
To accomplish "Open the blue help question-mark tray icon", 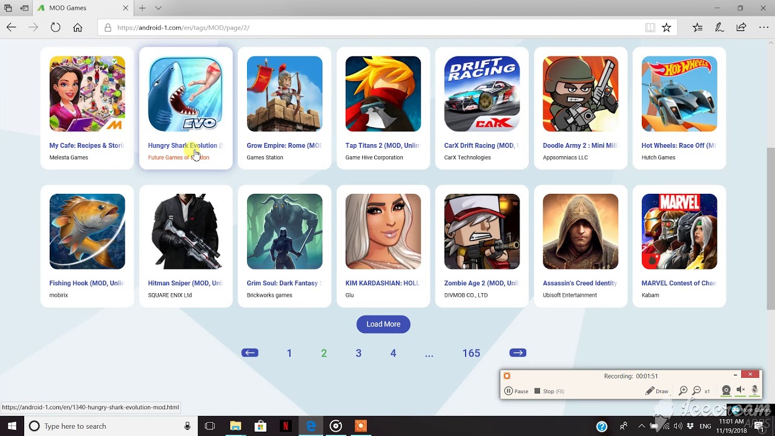I will (x=602, y=426).
